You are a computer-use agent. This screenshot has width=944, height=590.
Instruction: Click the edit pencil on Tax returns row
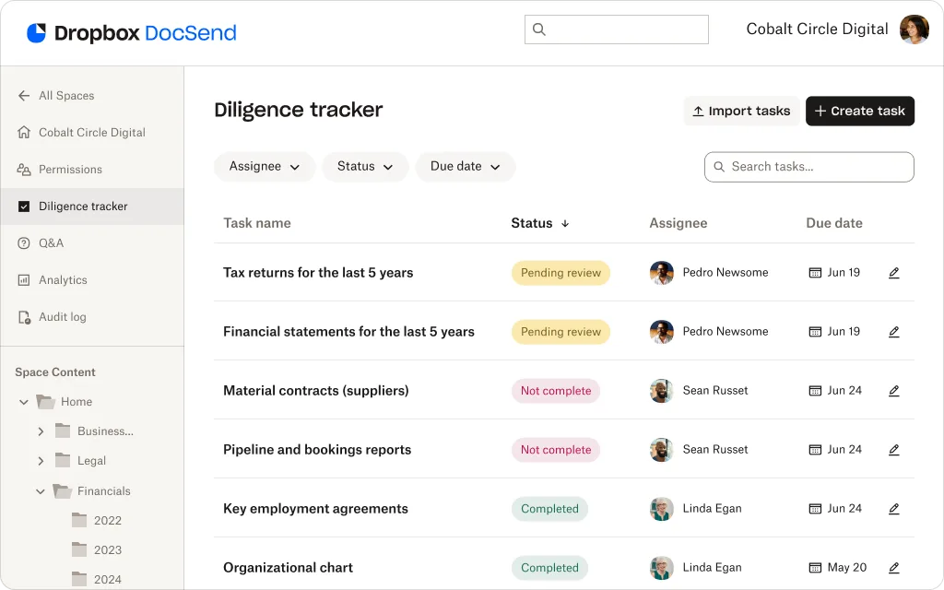[x=893, y=273]
